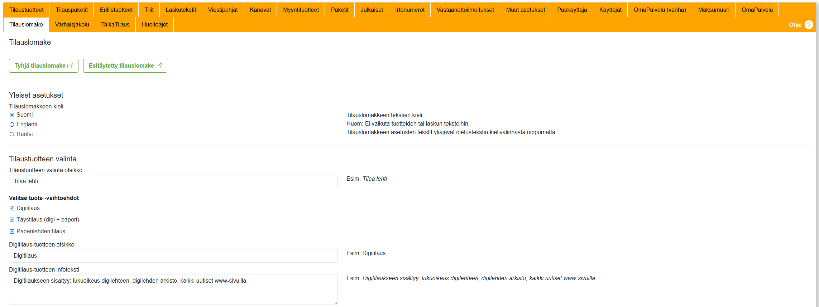Click the Tilaustuotteen valinta otsikko field

[x=173, y=181]
